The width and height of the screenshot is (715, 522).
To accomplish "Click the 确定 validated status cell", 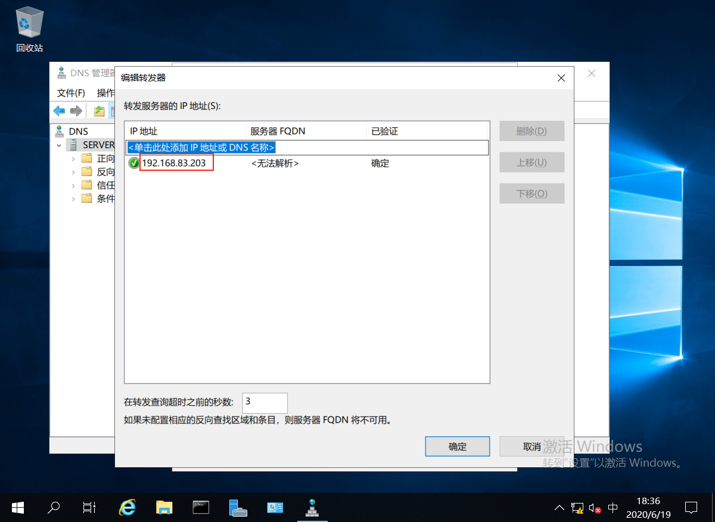I will (x=380, y=163).
